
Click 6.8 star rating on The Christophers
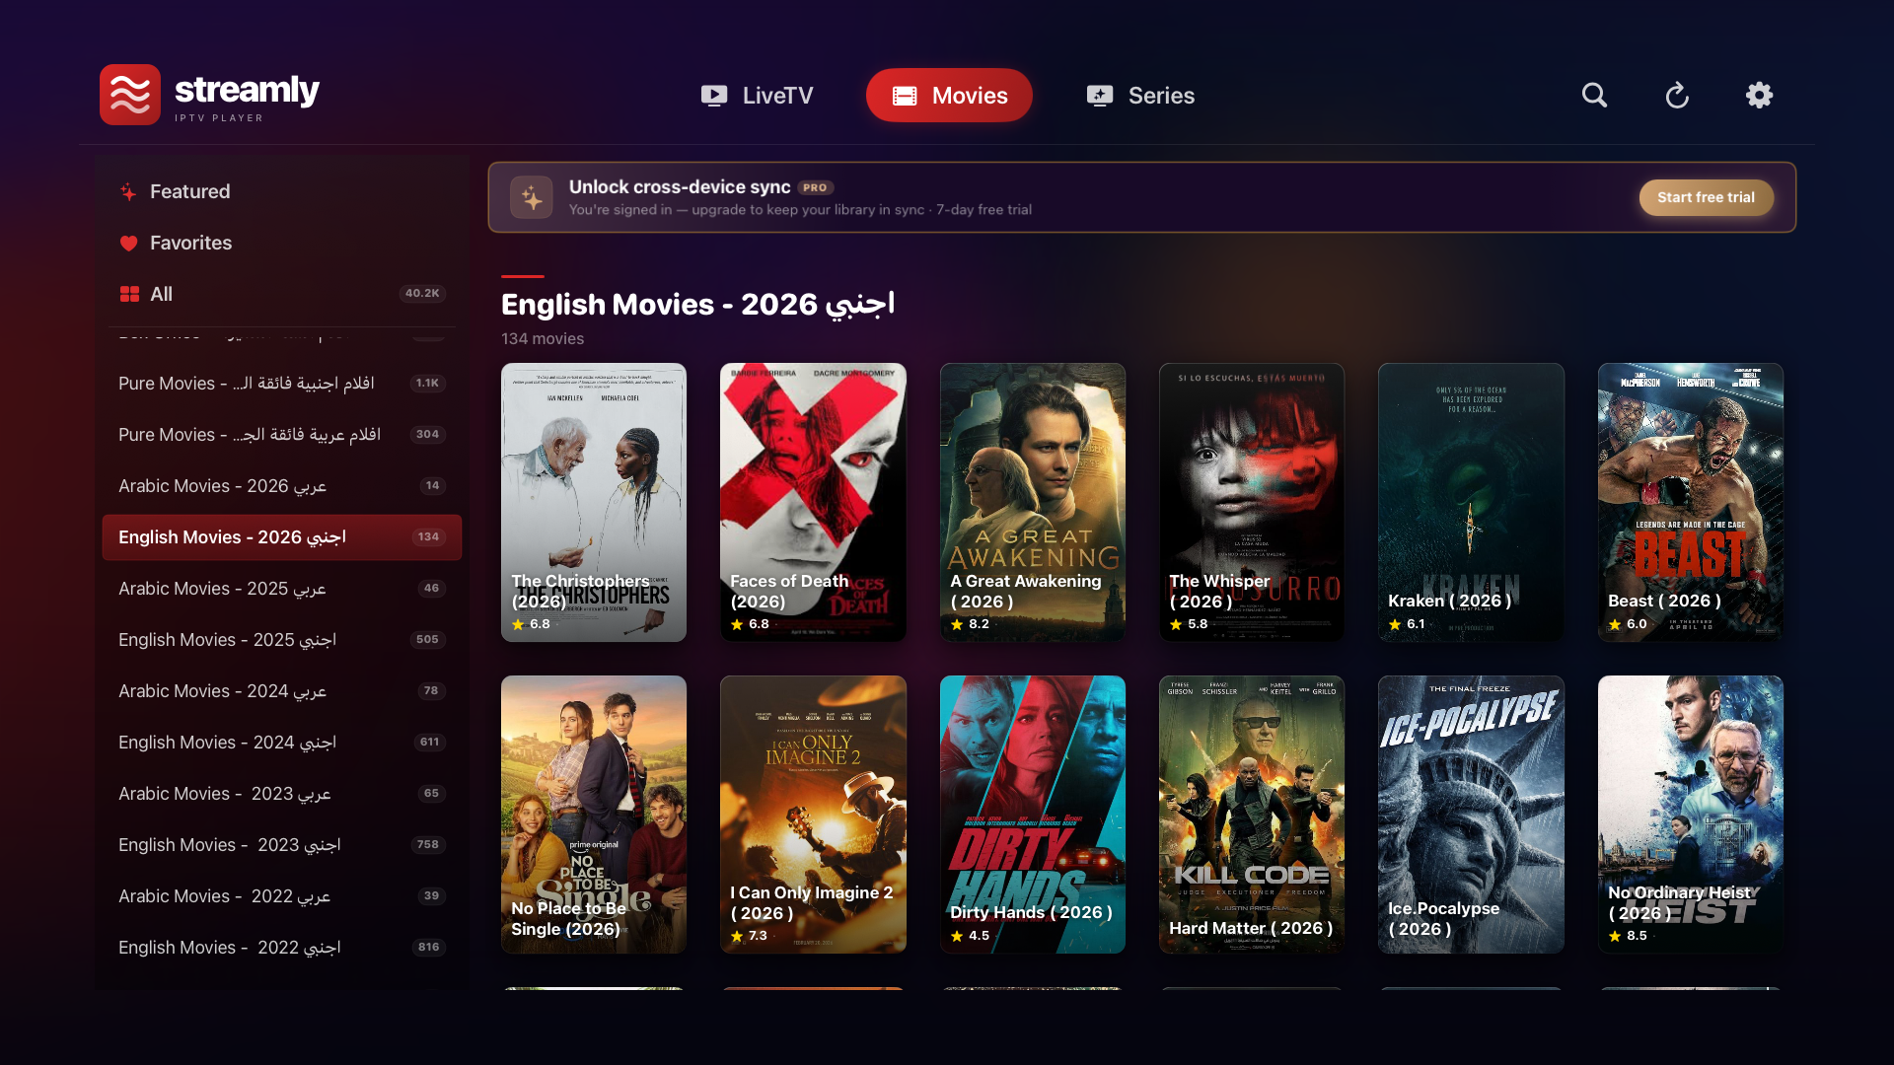(531, 624)
